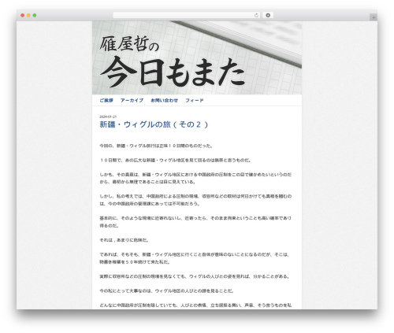
Task: Click the line starting 今の私にとって大事なのは
Action: (167, 290)
